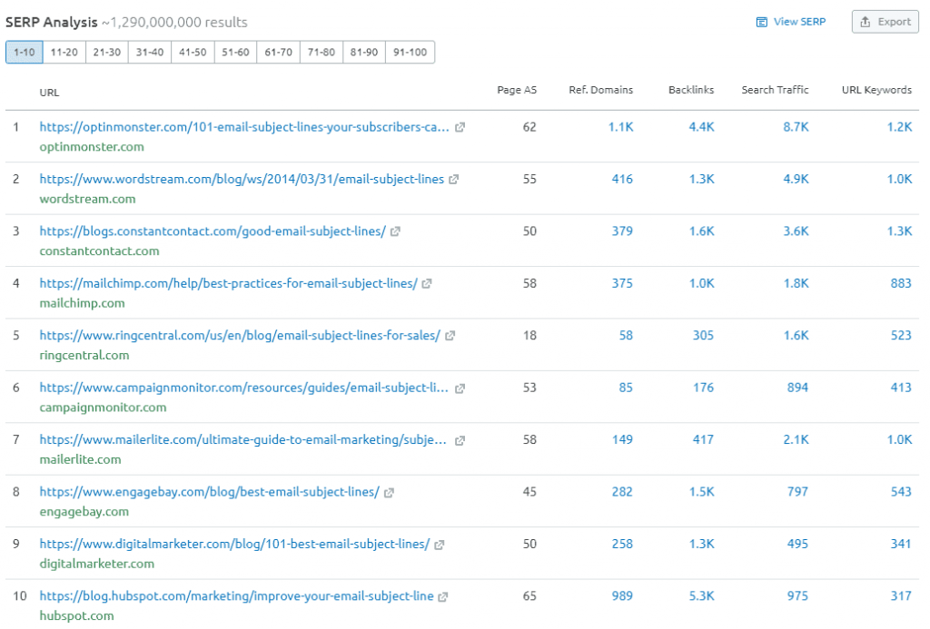
Task: Open external link icon for optinmonster URL
Action: click(460, 127)
